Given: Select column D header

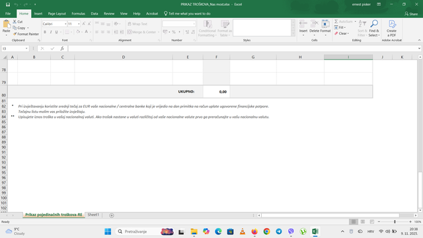Looking at the screenshot, I should tap(124, 58).
